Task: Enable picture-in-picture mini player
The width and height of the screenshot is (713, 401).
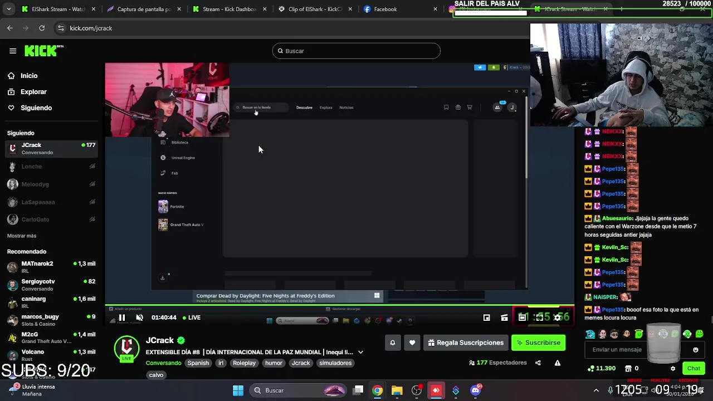Action: click(x=486, y=317)
